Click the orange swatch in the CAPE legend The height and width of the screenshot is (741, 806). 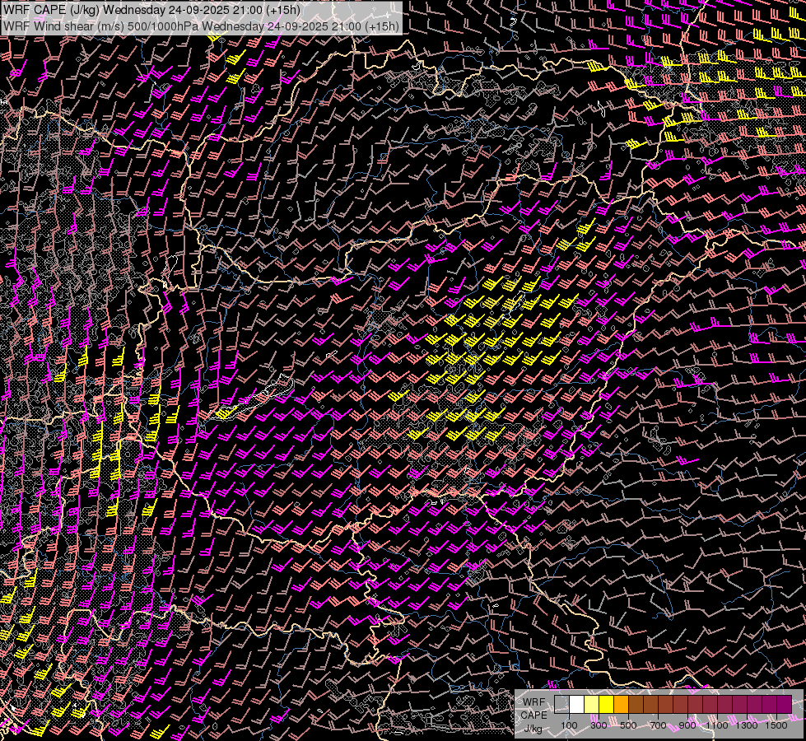[621, 705]
